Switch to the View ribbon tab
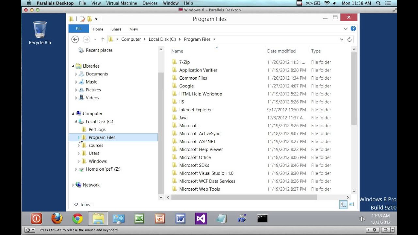418x235 pixels. click(134, 29)
